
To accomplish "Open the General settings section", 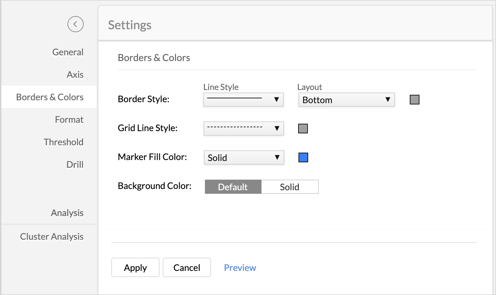I will [68, 52].
